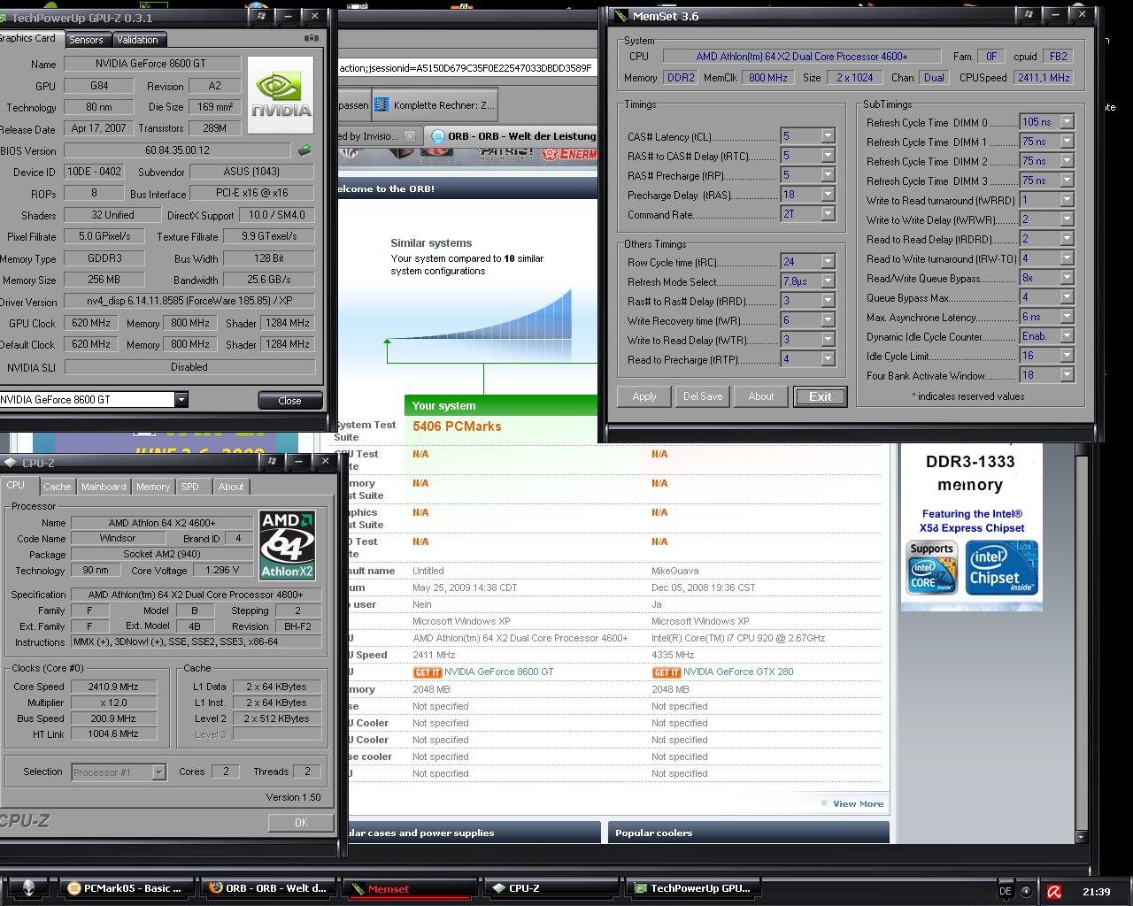Screen dimensions: 1133x906
Task: Open the Four Bank Activate Window dropdown
Action: tap(1067, 375)
